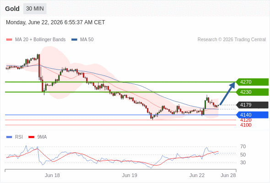
Task: Click the MA 50 blue legend swatch
Action: coord(75,40)
